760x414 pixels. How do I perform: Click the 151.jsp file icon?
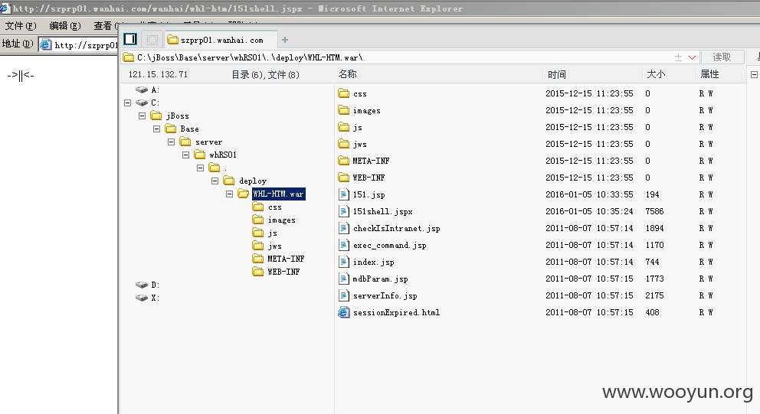click(x=344, y=194)
